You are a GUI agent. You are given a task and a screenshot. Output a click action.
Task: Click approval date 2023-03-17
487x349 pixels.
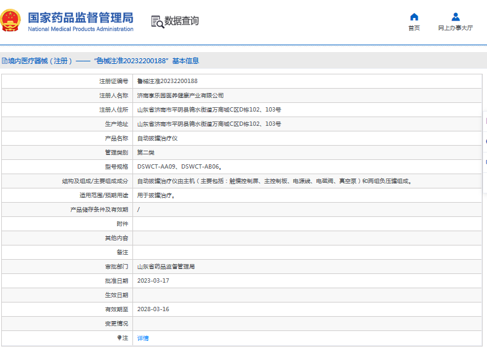pos(153,281)
